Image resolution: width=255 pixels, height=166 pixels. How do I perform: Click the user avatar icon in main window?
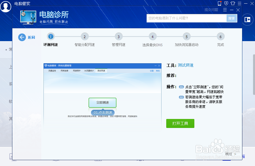[x=6, y=6]
